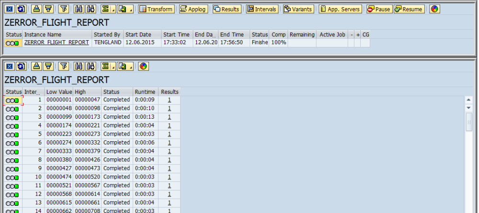This screenshot has height=213, width=479.
Task: Open the export dropdown arrow in the upper toolbar
Action: [x=131, y=9]
